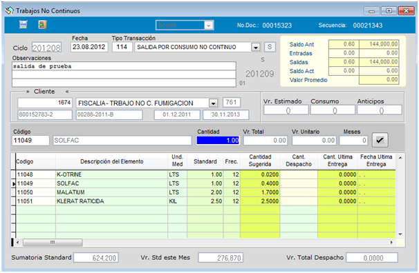
Task: Click the Vr. Unitario field
Action: [x=314, y=141]
